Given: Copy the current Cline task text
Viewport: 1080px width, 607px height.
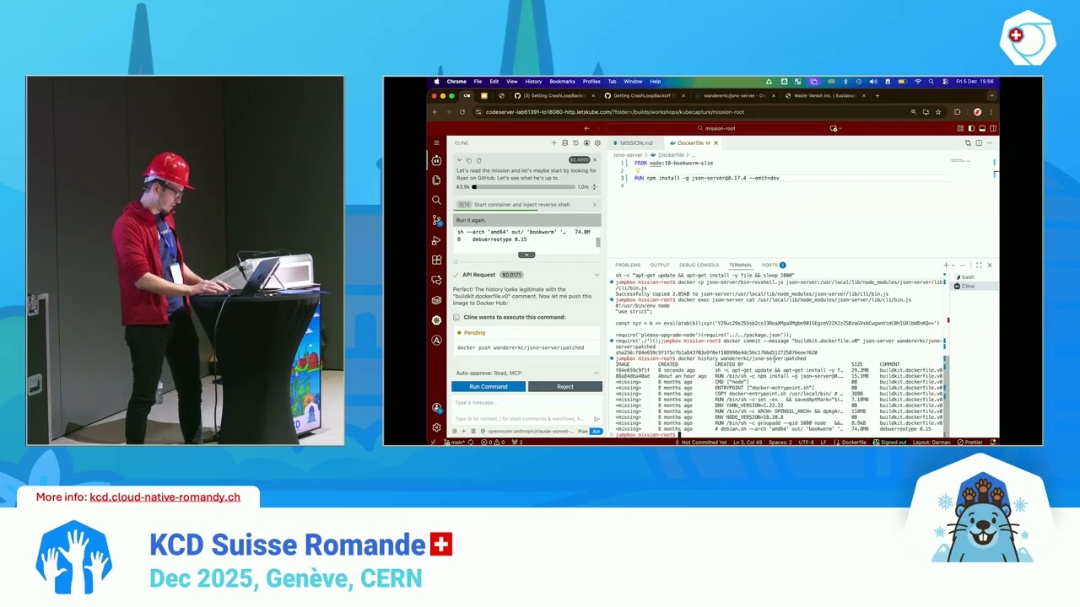Looking at the screenshot, I should click(470, 160).
